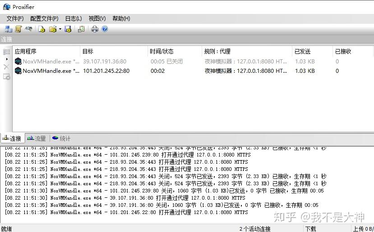This screenshot has height=232, width=374.
Task: Click the small arrow in connections sidebar
Action: [x=7, y=59]
